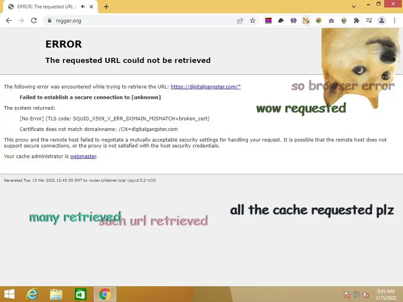Viewport: 403px width, 302px height.
Task: Click the SQUID_X509_V_ERR_DOMAIN_MISMATCH error code line
Action: (115, 119)
